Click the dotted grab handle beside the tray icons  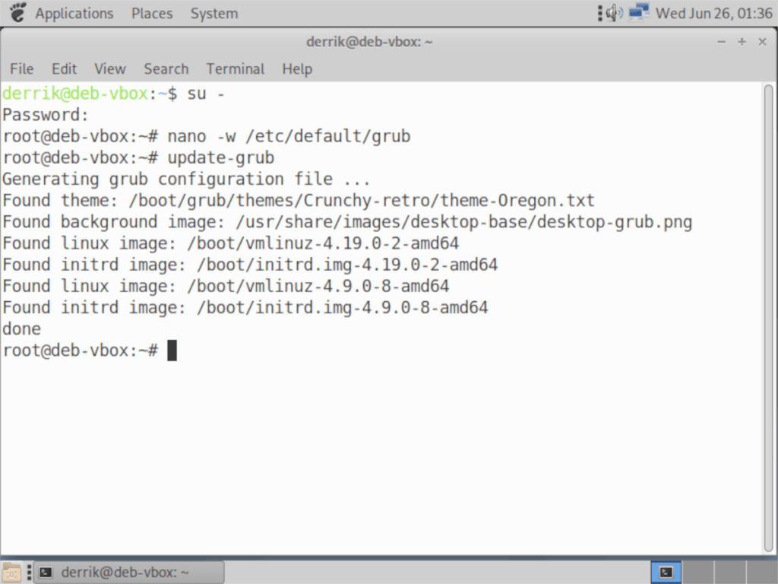point(601,12)
